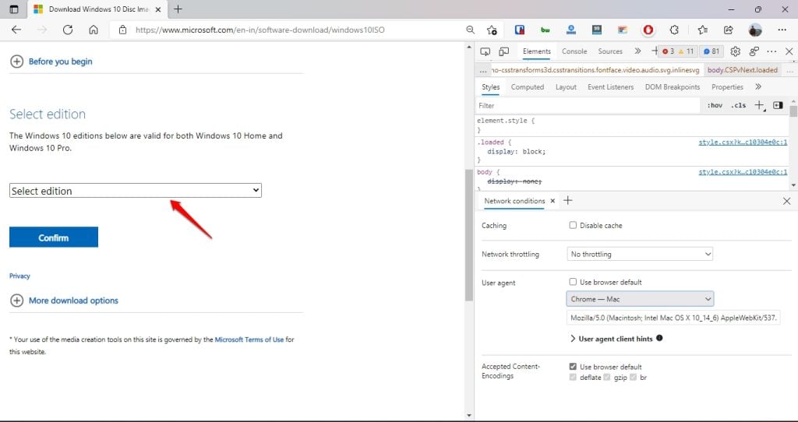Open the Opera red extension icon
The height and width of the screenshot is (422, 798).
pyautogui.click(x=648, y=30)
